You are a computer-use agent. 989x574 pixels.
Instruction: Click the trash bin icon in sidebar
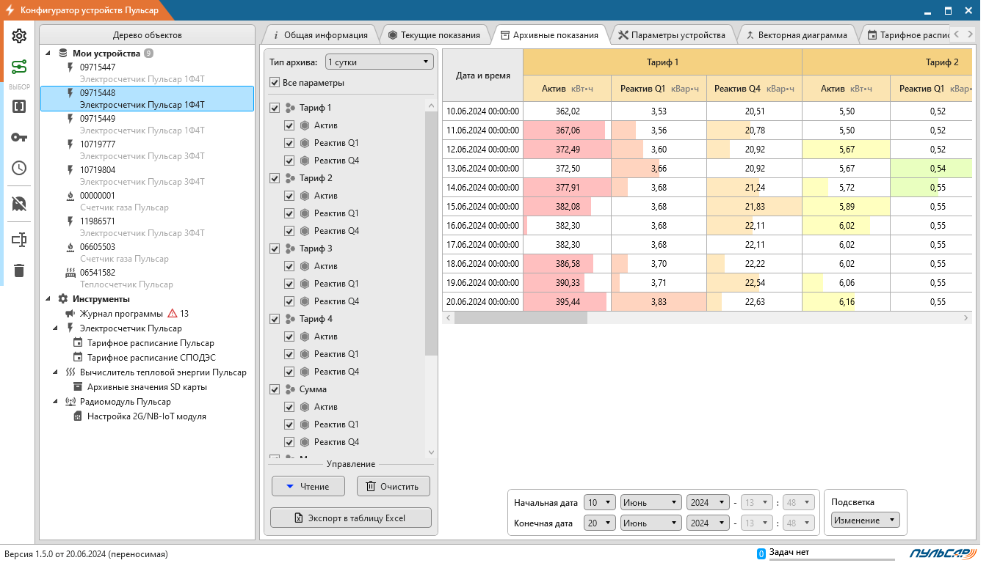tap(19, 271)
